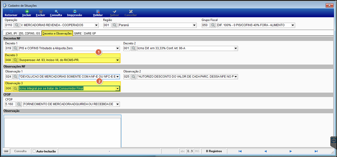The height and width of the screenshot is (157, 337).
Task: Switch to the DARE-SP tab
Action: point(90,34)
